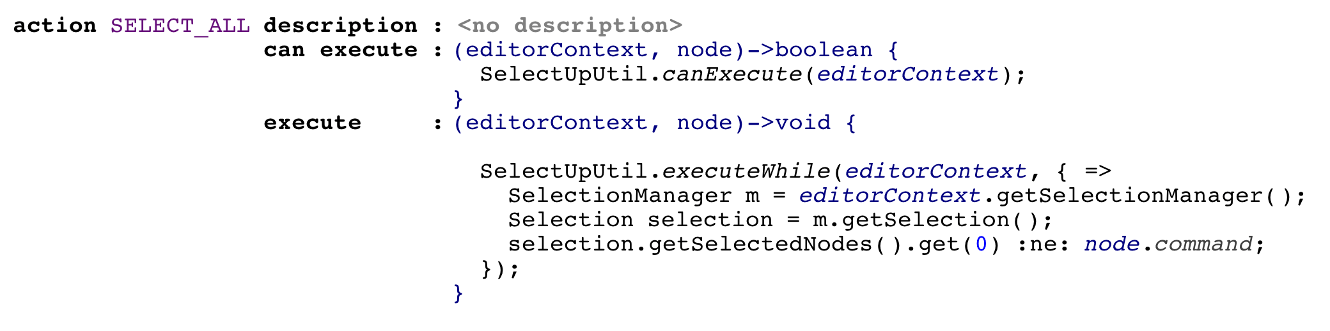
Task: Place cursor on the boolean return type
Action: point(824,50)
